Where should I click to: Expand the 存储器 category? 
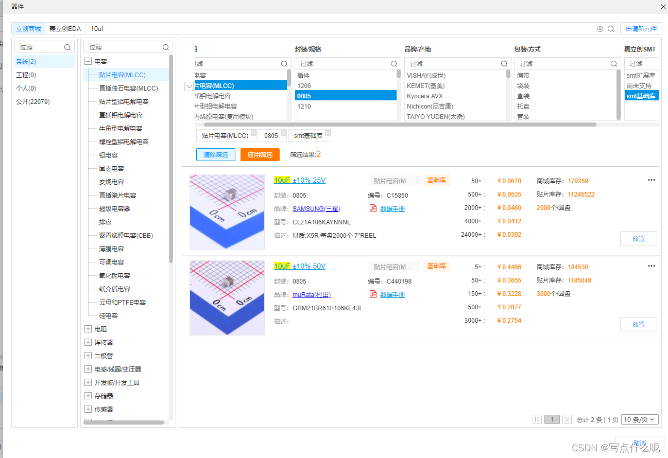(88, 396)
